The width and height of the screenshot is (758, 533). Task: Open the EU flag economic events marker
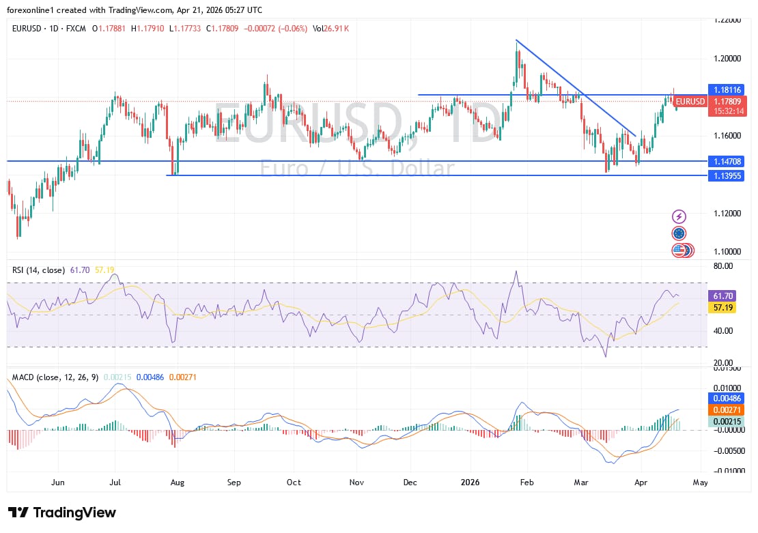pyautogui.click(x=679, y=233)
